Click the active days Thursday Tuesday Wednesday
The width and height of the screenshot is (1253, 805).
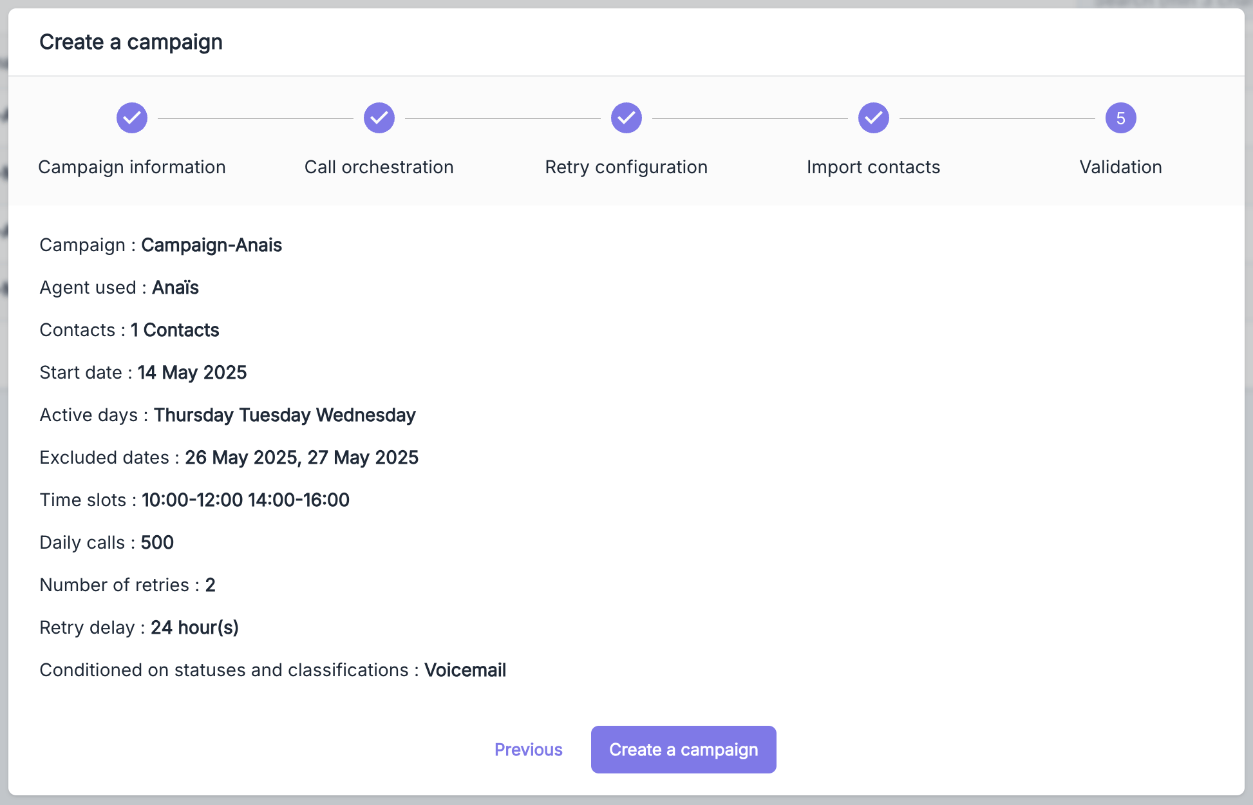click(x=285, y=415)
